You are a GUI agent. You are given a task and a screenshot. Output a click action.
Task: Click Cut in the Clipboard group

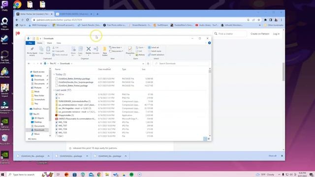[56, 48]
